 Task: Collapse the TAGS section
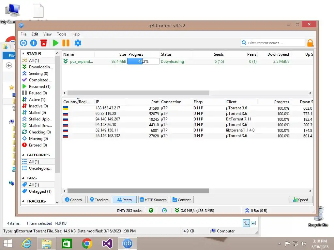tap(23, 178)
